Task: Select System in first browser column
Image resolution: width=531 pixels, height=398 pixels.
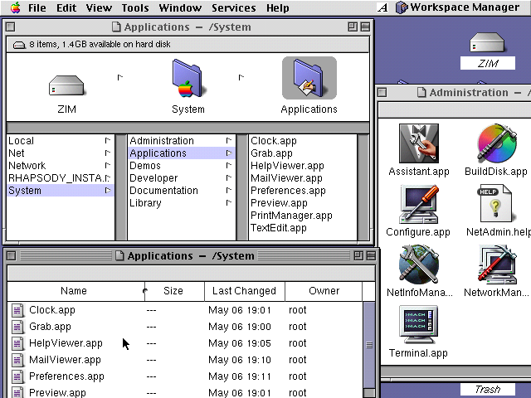Action: click(x=61, y=191)
